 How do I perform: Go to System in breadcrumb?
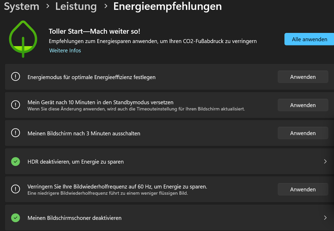(x=22, y=6)
